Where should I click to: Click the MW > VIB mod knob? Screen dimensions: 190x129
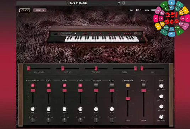pyautogui.click(x=161, y=96)
